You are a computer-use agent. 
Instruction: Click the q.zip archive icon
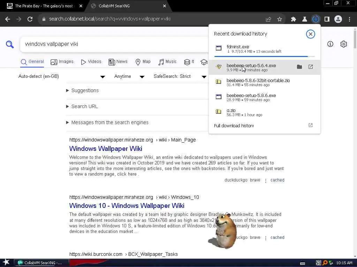pos(219,112)
